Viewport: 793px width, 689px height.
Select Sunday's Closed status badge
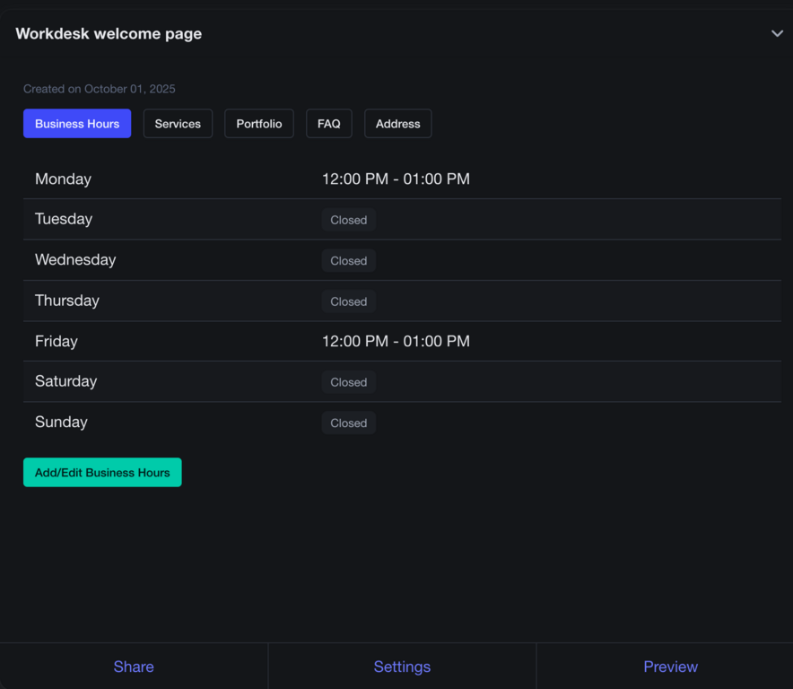pos(348,423)
